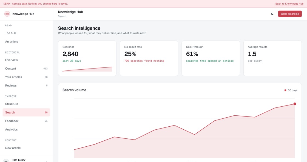Image resolution: width=307 pixels, height=162 pixels.
Task: Click the EDITORIAL section heading
Action: (x=12, y=53)
